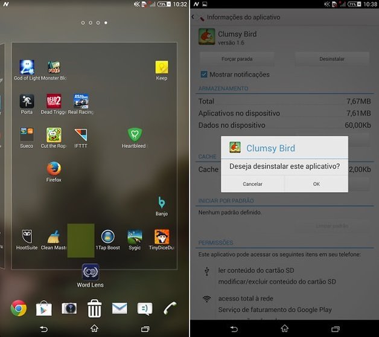Open the phone dialer in dock

tap(170, 308)
